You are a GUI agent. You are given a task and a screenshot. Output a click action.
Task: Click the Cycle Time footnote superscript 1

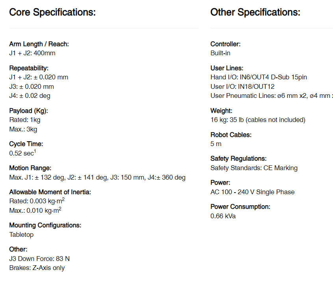tap(35, 151)
